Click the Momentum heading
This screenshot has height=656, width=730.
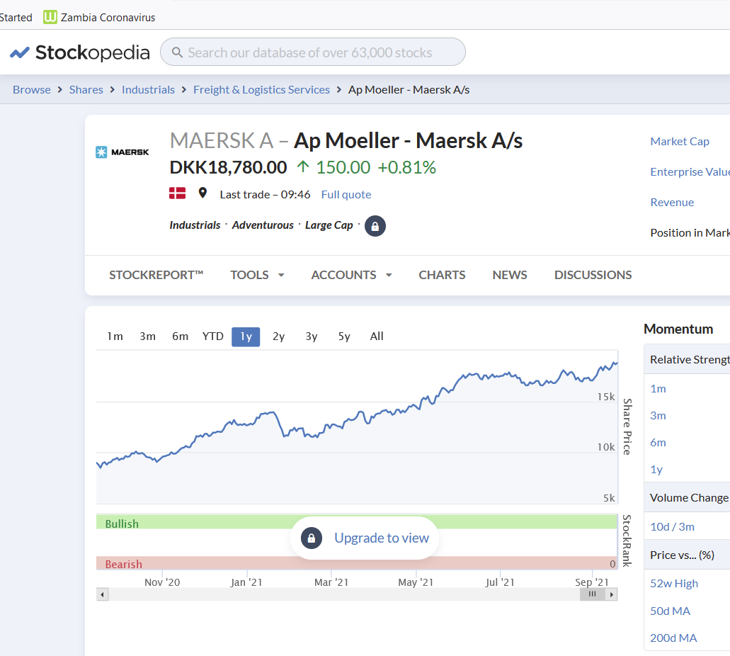678,329
